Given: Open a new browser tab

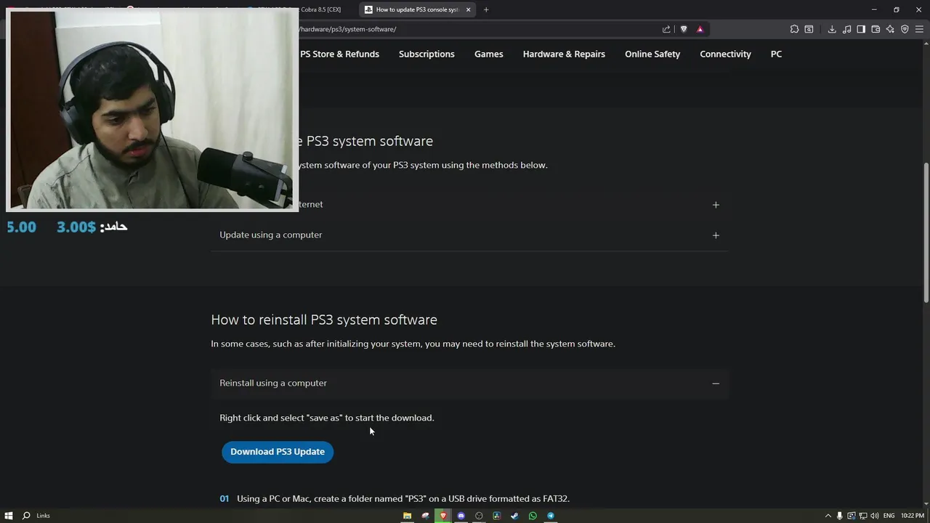Looking at the screenshot, I should click(486, 9).
